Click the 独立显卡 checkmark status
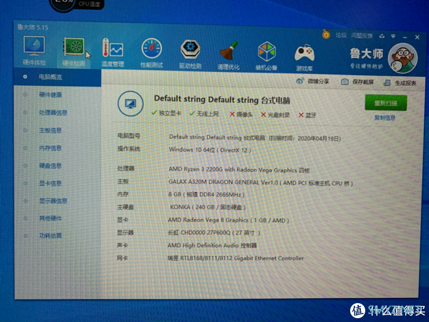The height and width of the screenshot is (322, 429). point(166,113)
